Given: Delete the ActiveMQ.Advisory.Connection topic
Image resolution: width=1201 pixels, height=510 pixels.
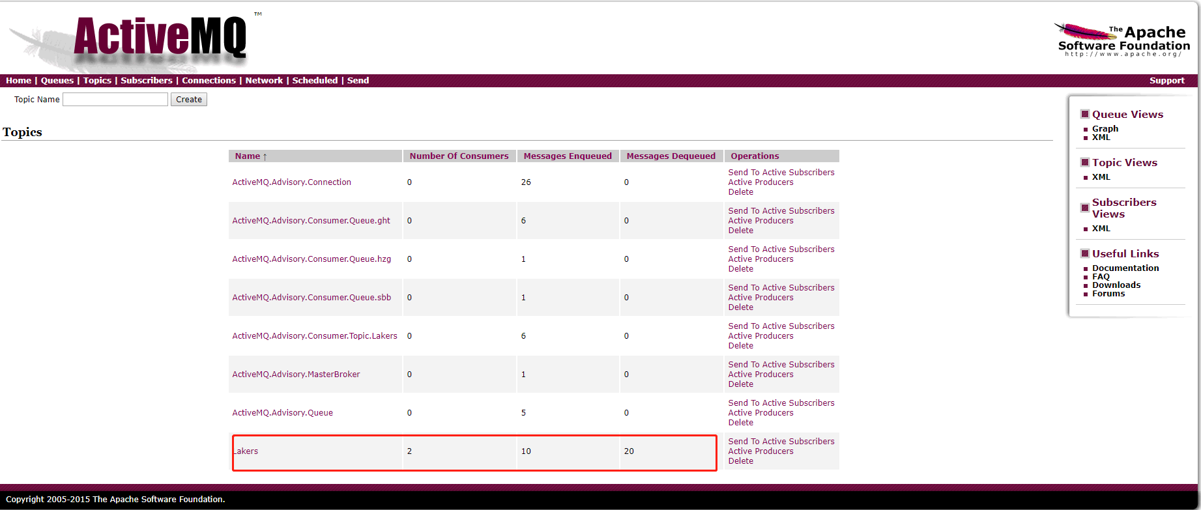Looking at the screenshot, I should click(741, 192).
